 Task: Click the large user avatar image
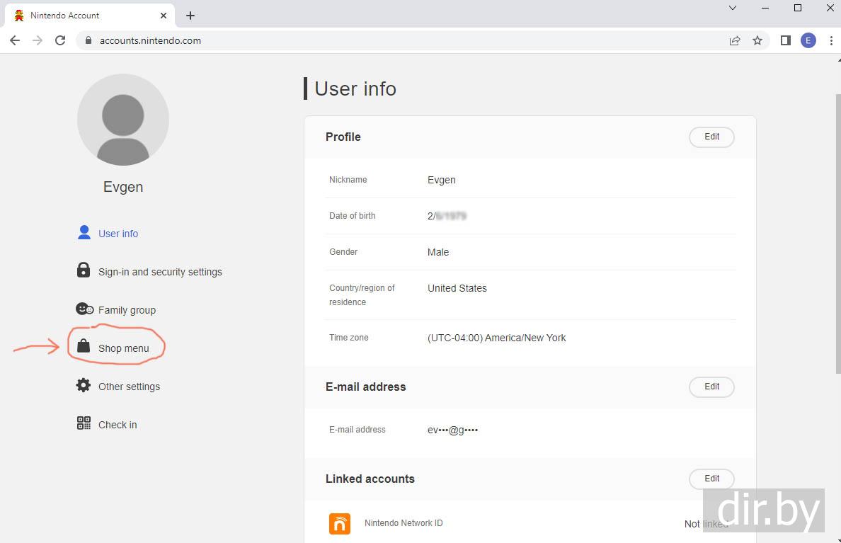(x=123, y=120)
